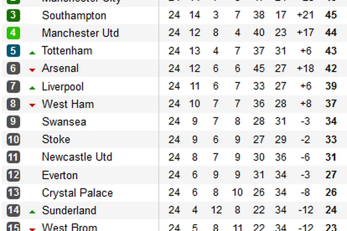Open the Crystal Palace team link
Viewport: 347px width, 231px height.
click(x=77, y=193)
